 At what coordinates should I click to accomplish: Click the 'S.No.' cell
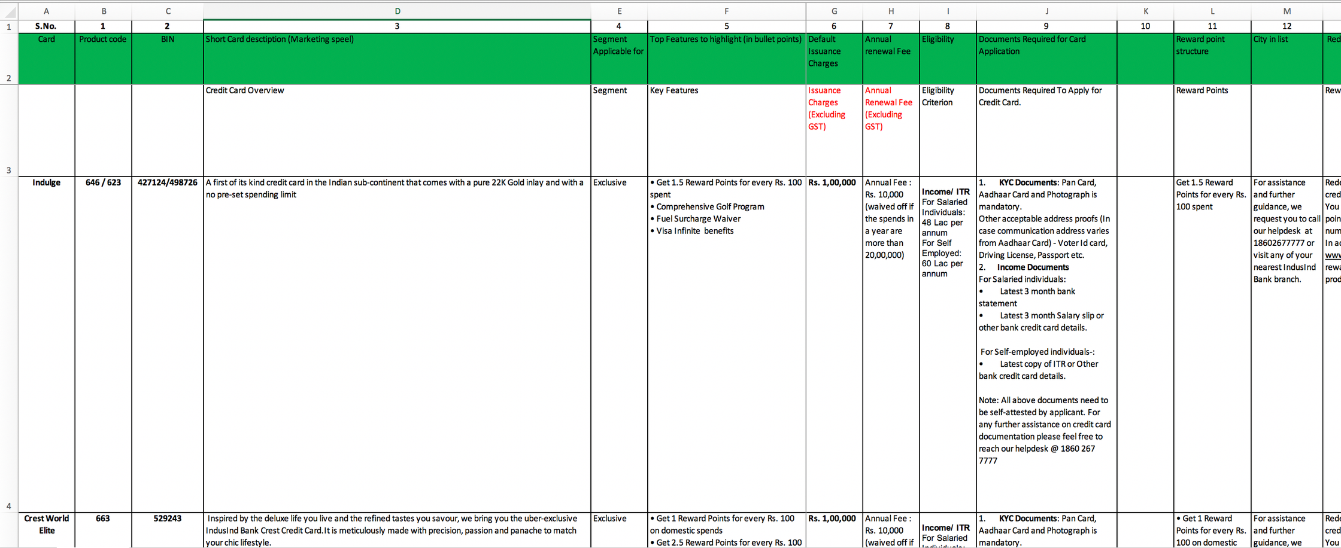(47, 26)
